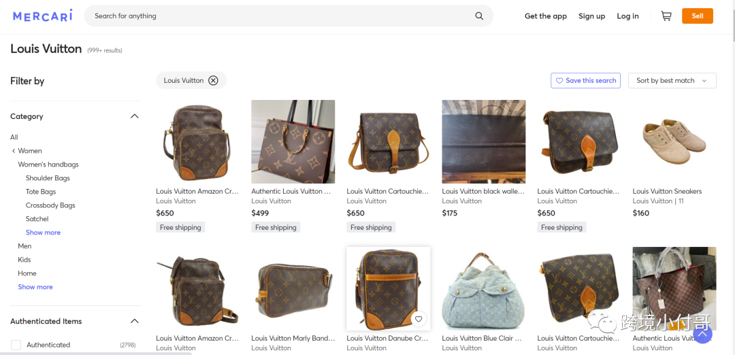This screenshot has height=355, width=735.
Task: Check the Authenticated items checkbox
Action: click(16, 345)
